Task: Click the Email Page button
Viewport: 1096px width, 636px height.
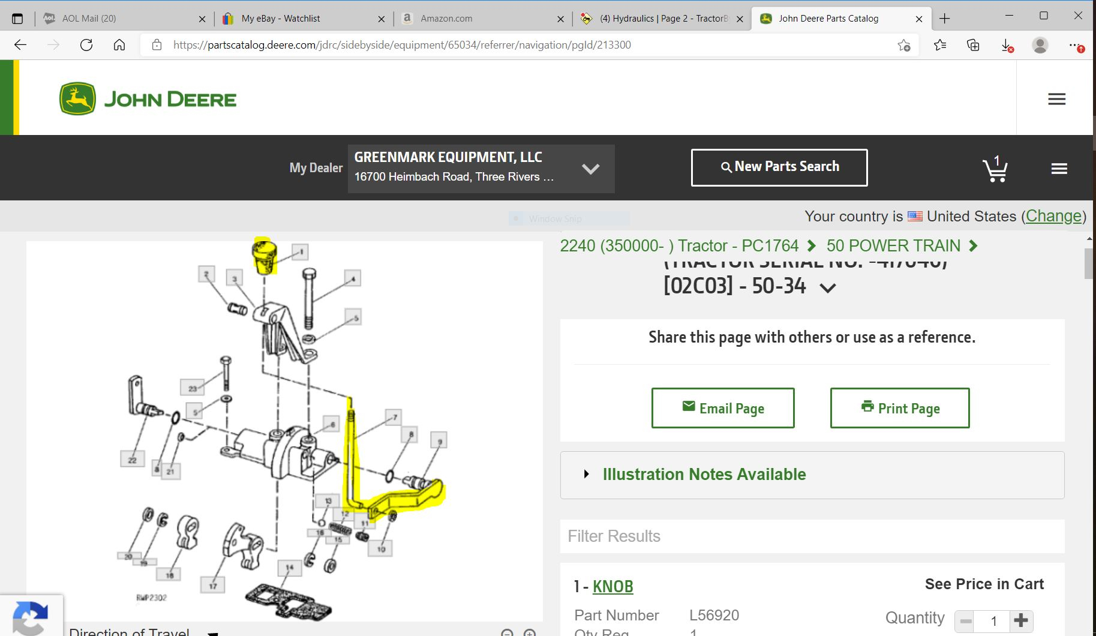Action: (x=723, y=408)
